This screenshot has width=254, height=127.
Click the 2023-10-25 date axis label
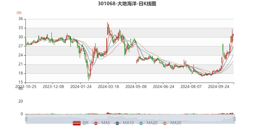click(x=26, y=87)
